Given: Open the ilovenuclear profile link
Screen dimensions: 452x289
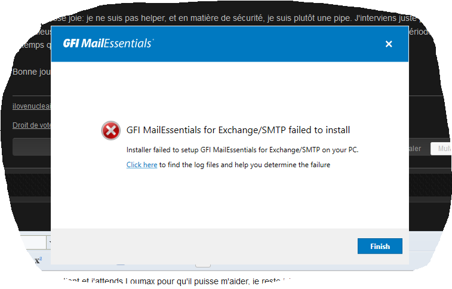Looking at the screenshot, I should click(32, 106).
